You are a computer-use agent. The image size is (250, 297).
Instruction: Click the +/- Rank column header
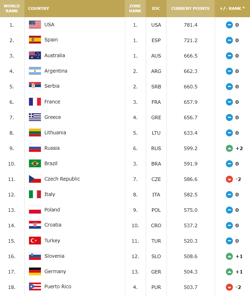(232, 8)
